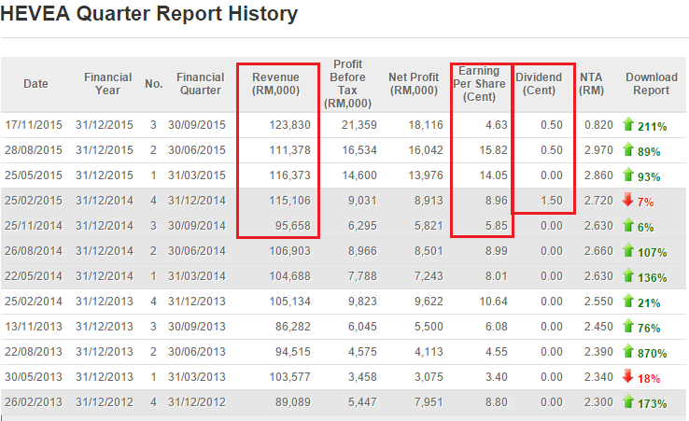Select the date 22/08/2013
The height and width of the screenshot is (421, 689).
click(34, 352)
